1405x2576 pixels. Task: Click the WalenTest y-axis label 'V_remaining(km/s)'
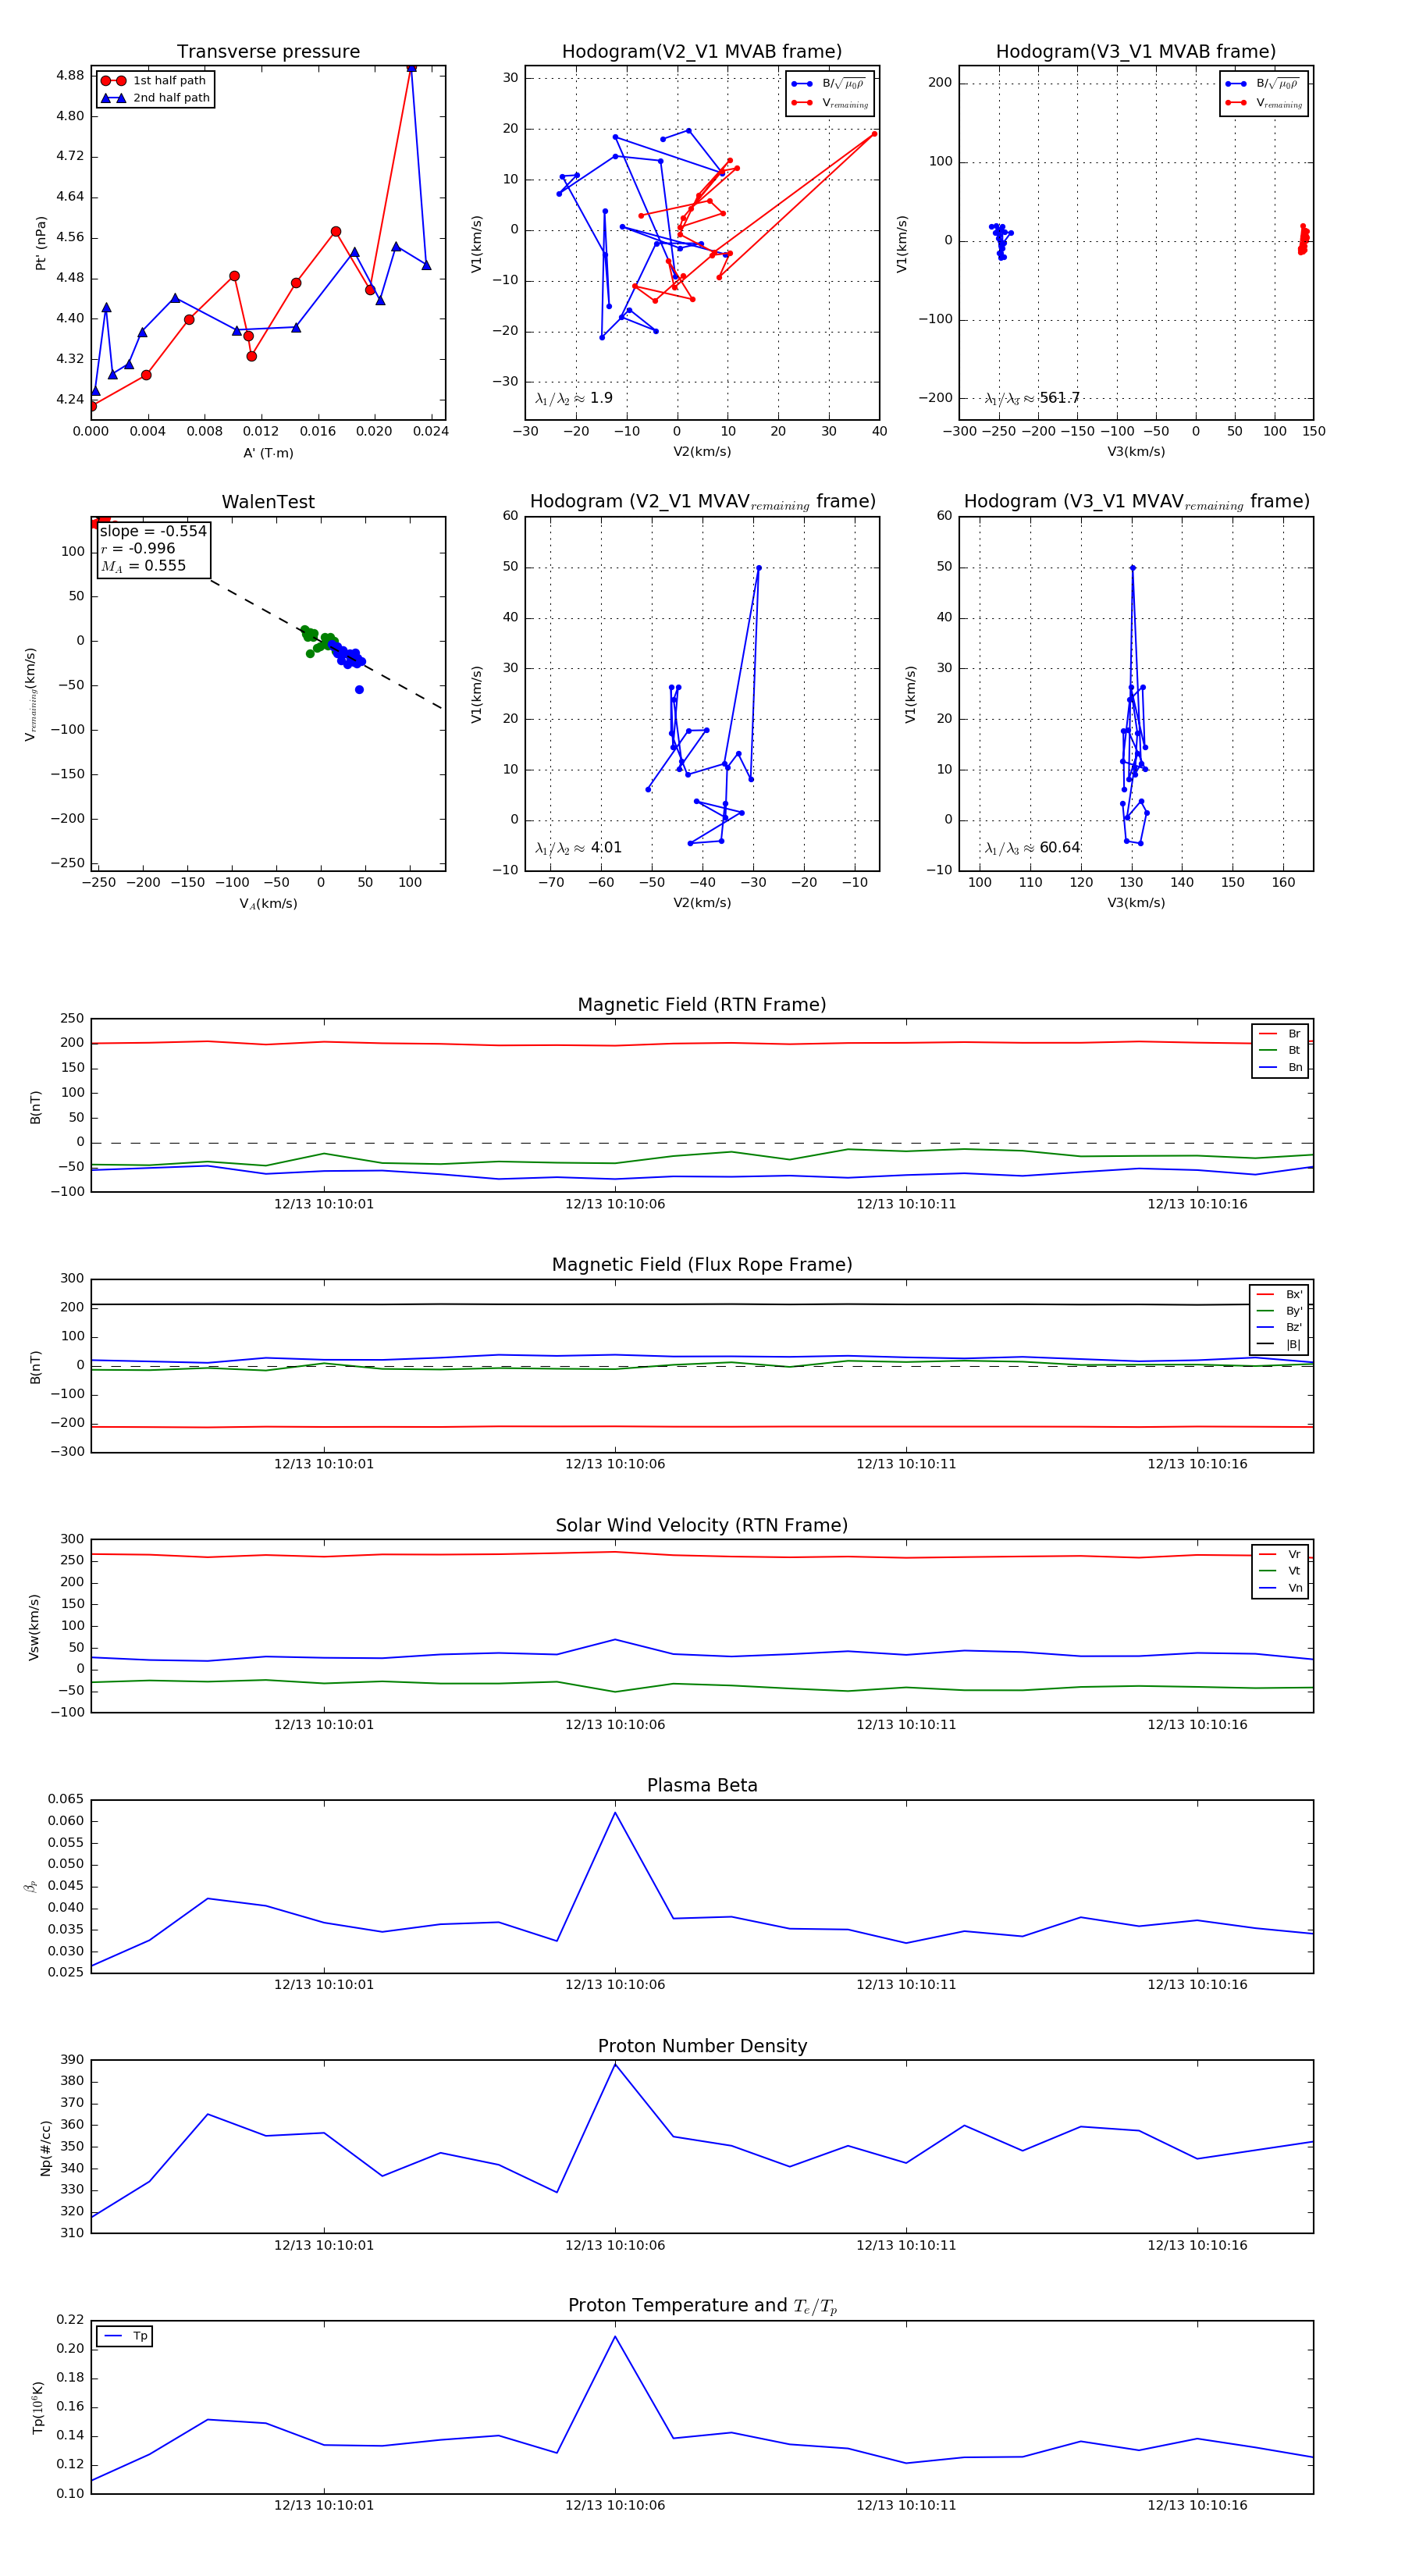pos(31,694)
